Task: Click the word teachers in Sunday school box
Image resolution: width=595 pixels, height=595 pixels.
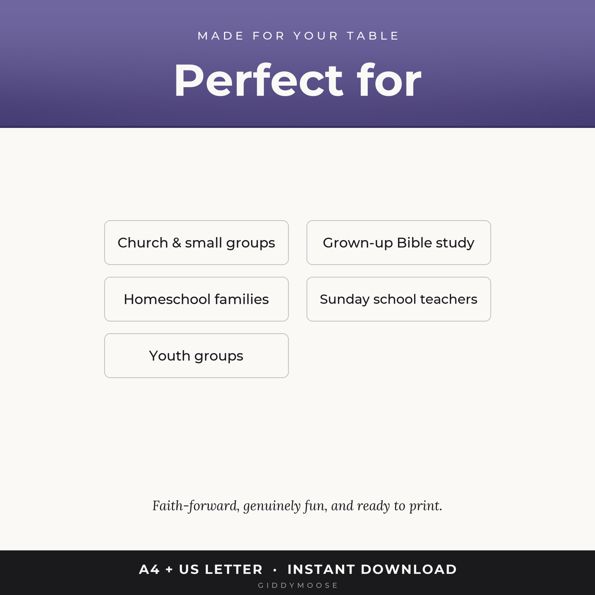Action: [x=449, y=299]
